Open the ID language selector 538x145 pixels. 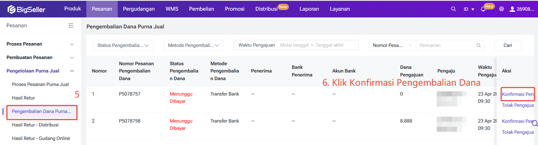coord(469,9)
